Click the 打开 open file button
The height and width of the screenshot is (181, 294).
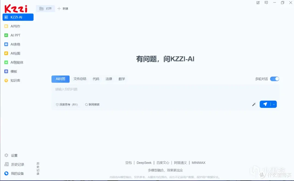(x=46, y=8)
